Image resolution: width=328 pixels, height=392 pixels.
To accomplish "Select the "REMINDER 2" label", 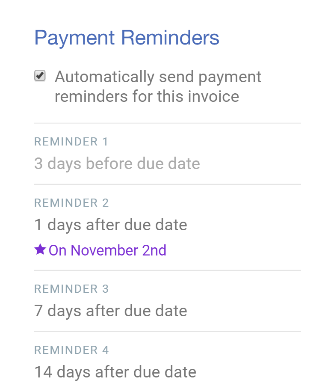I will pyautogui.click(x=71, y=203).
